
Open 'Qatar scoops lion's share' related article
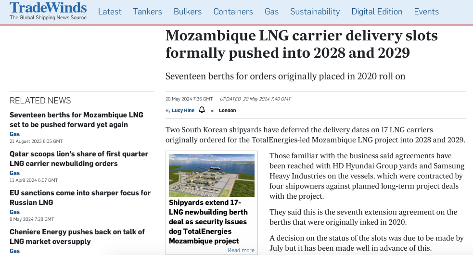point(79,159)
